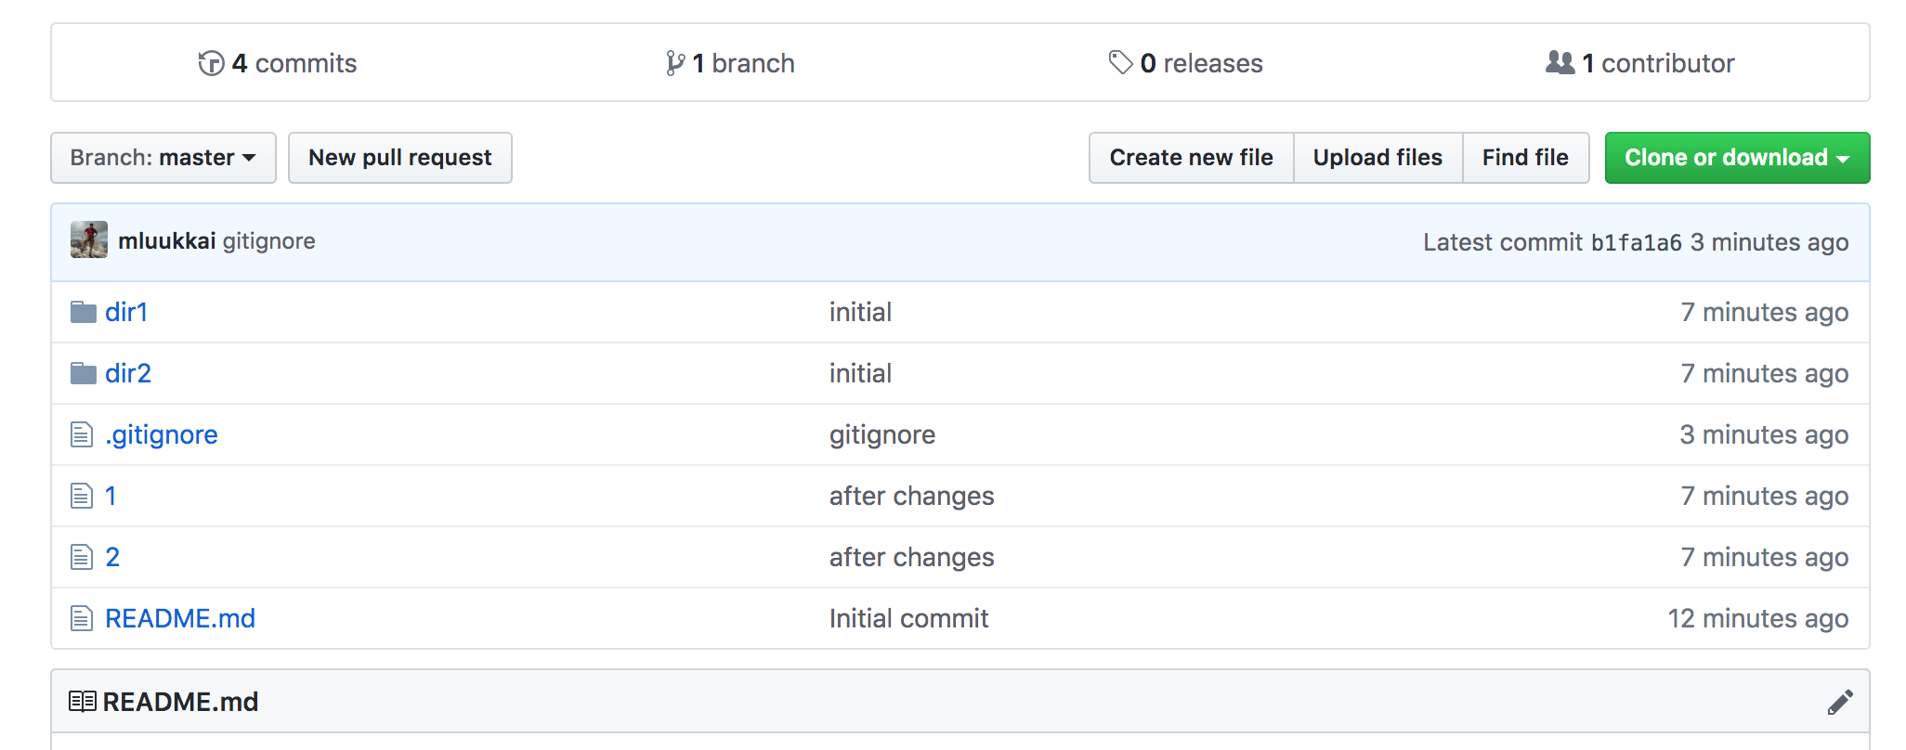This screenshot has height=750, width=1906.
Task: Open the mluukkai avatar thumbnail
Action: click(x=89, y=240)
